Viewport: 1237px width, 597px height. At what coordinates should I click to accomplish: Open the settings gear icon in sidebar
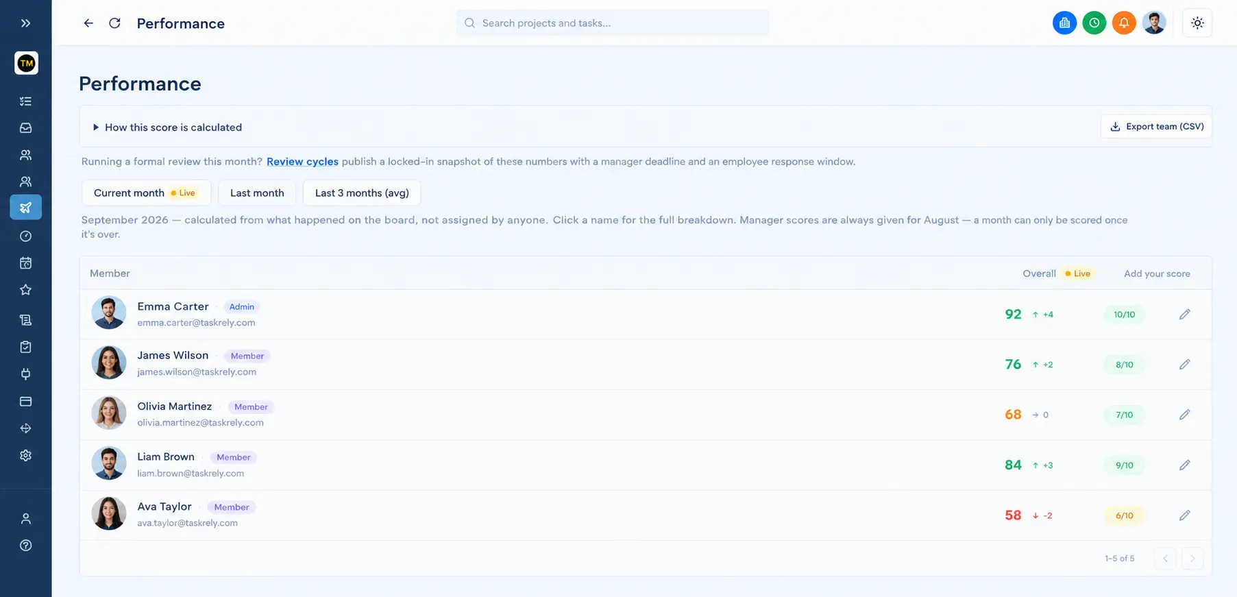point(25,455)
